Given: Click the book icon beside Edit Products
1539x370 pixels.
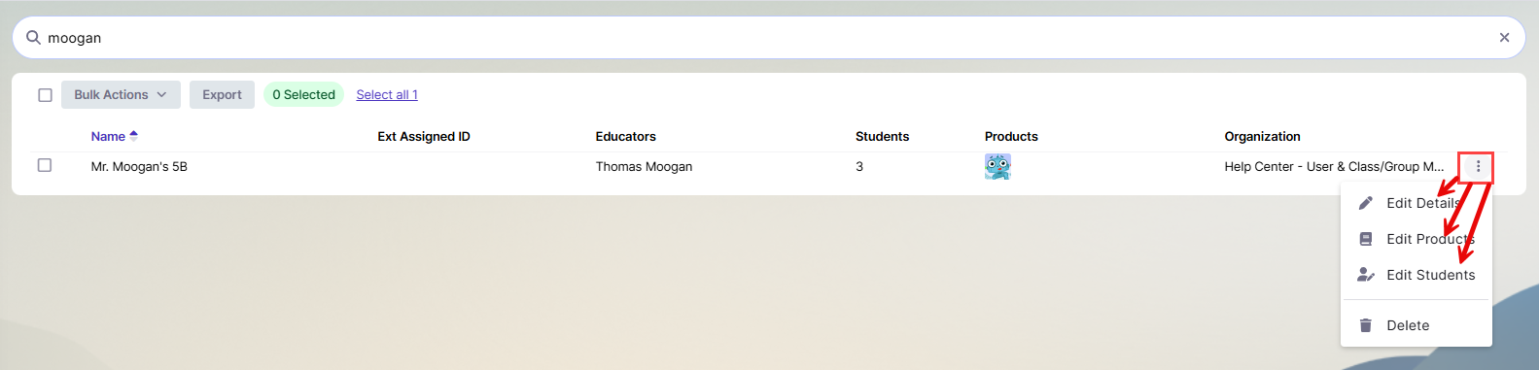Looking at the screenshot, I should point(1365,239).
